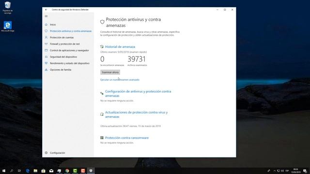Screen dimensions: 310x174
Task: Click the device health heart icon
Action: click(x=46, y=63)
